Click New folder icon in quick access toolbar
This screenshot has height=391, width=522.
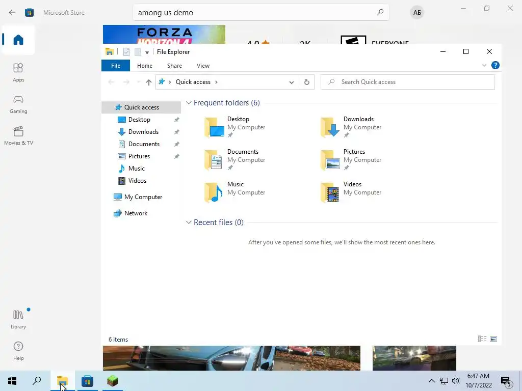point(138,52)
